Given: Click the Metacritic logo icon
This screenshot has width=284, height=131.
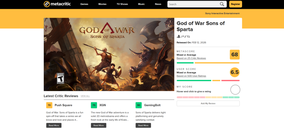Looking at the screenshot, I should (47, 4).
